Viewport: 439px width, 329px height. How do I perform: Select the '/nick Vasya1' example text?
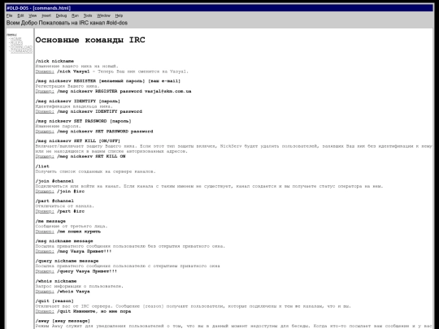point(73,71)
